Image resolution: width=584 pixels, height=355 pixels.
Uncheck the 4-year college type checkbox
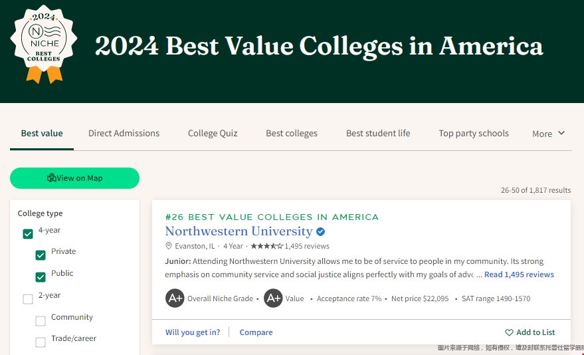[28, 234]
